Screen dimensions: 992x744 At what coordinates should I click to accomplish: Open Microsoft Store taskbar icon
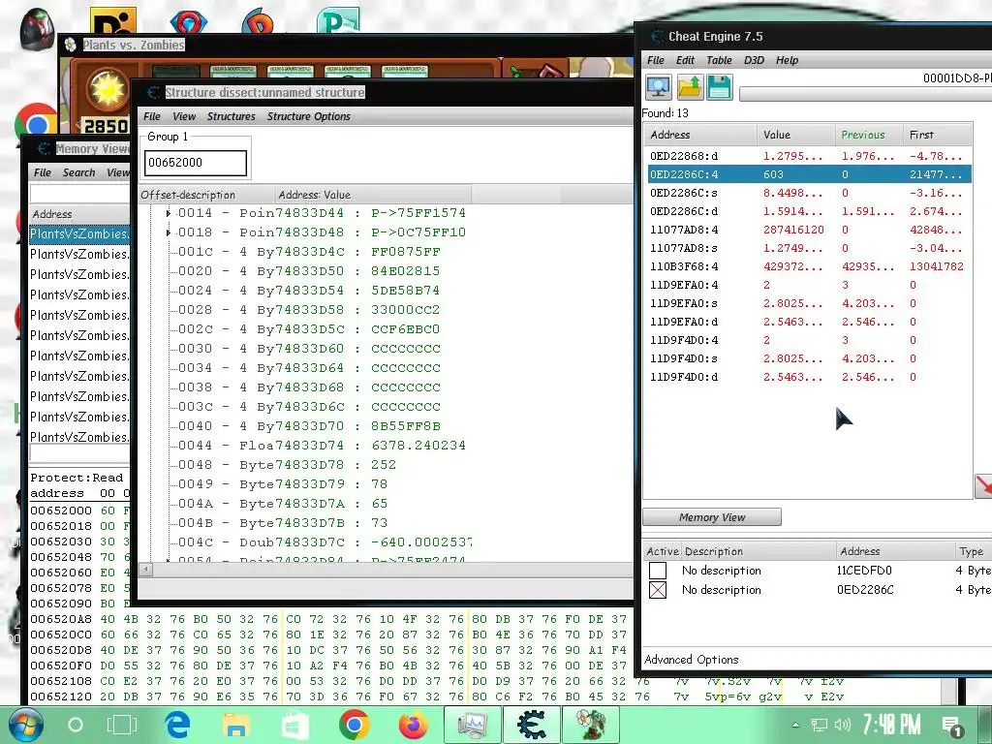[x=294, y=725]
